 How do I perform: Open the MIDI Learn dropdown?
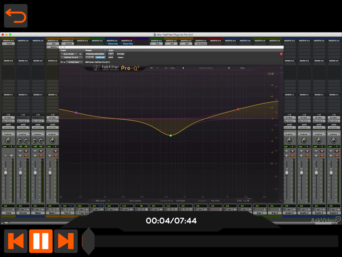click(102, 200)
